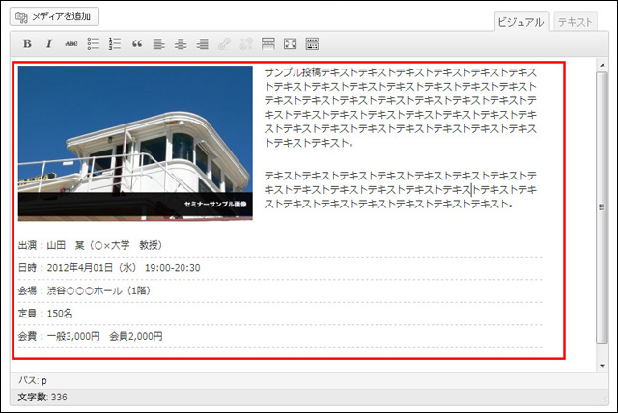Click the insert link icon

(x=225, y=44)
